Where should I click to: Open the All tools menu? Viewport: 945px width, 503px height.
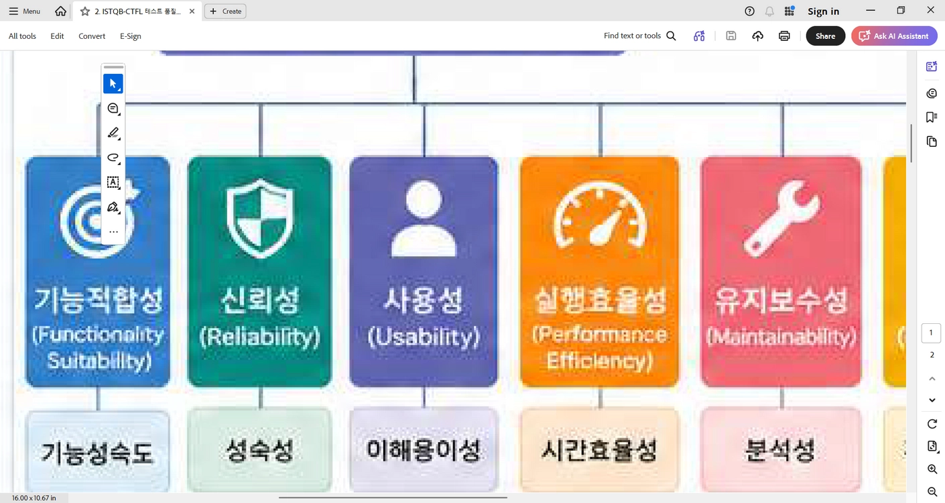click(22, 36)
